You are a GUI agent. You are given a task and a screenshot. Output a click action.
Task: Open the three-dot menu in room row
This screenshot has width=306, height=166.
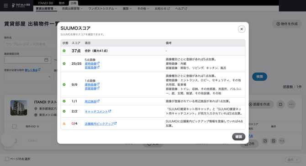pos(282,140)
